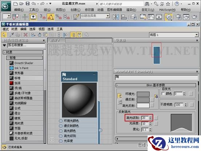Open the 渲染(R) main menu

click(131, 9)
